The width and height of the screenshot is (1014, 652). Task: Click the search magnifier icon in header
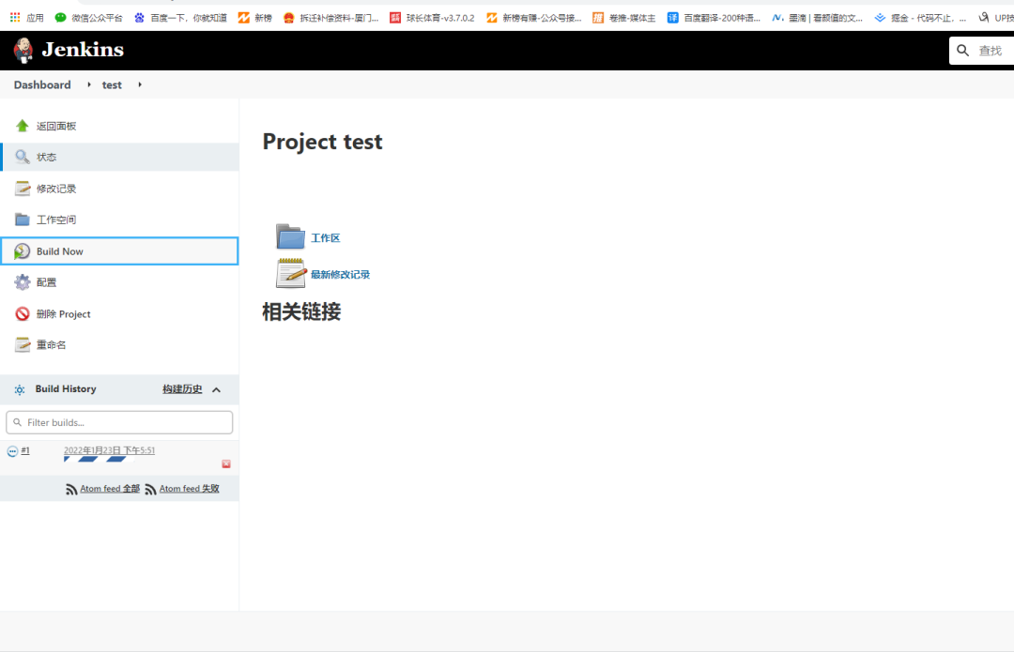963,51
